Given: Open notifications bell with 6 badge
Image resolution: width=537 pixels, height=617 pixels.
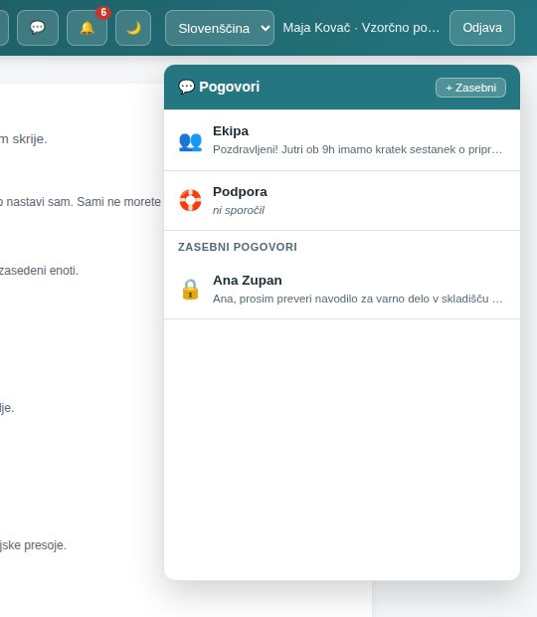Looking at the screenshot, I should pos(87,28).
